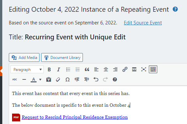
Task: Apply blockquote formatting
Action: click(x=87, y=69)
